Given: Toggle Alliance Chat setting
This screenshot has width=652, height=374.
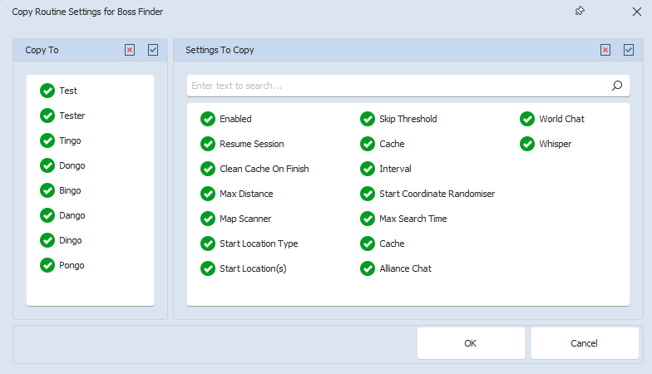Looking at the screenshot, I should pos(368,268).
